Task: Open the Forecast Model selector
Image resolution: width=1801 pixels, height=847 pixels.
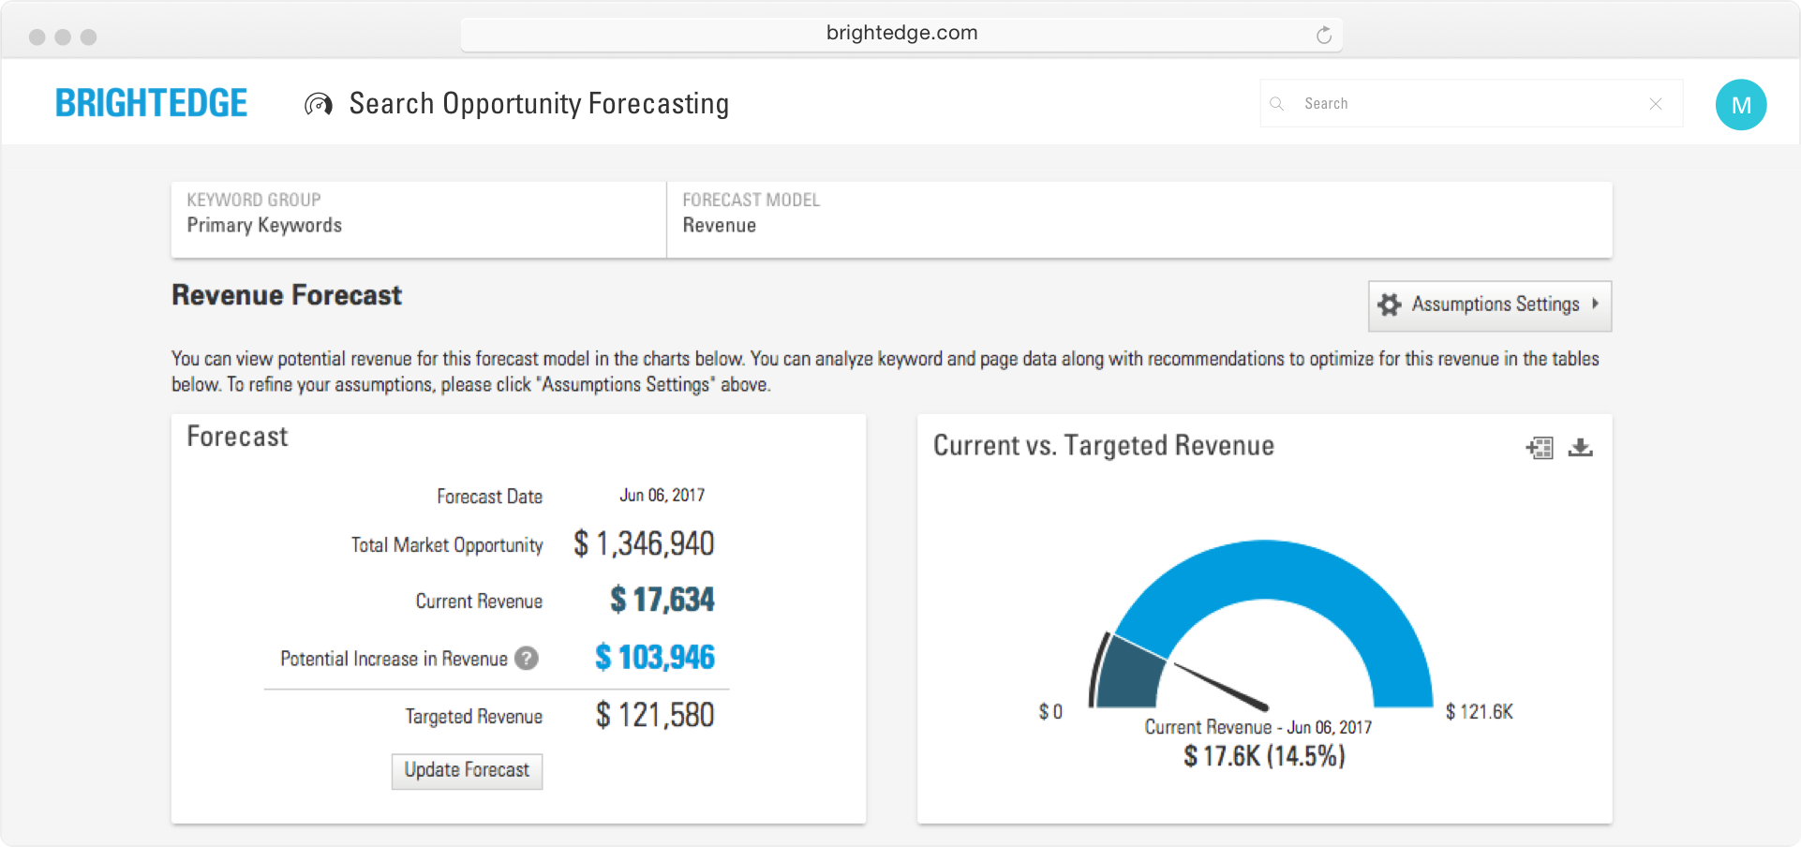Action: 1139,219
